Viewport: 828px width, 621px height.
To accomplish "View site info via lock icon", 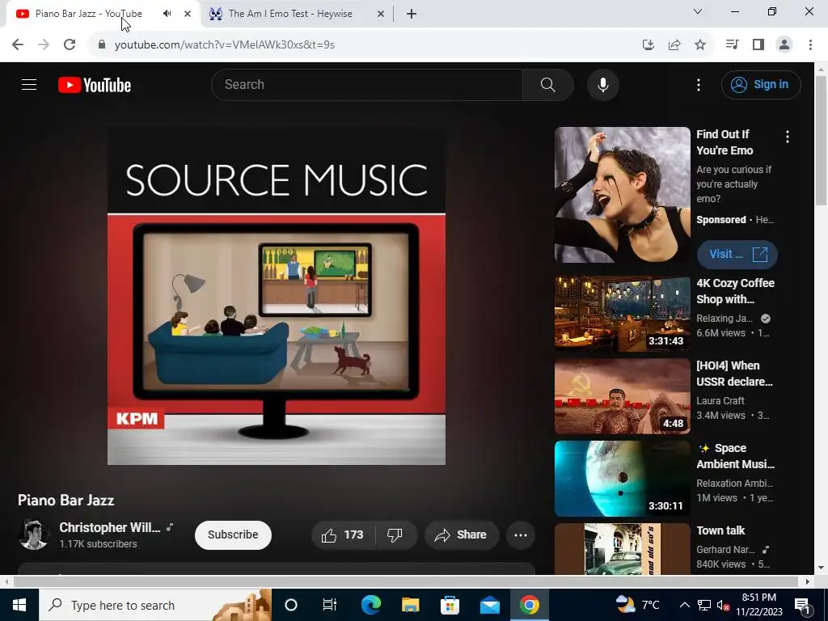I will click(102, 44).
